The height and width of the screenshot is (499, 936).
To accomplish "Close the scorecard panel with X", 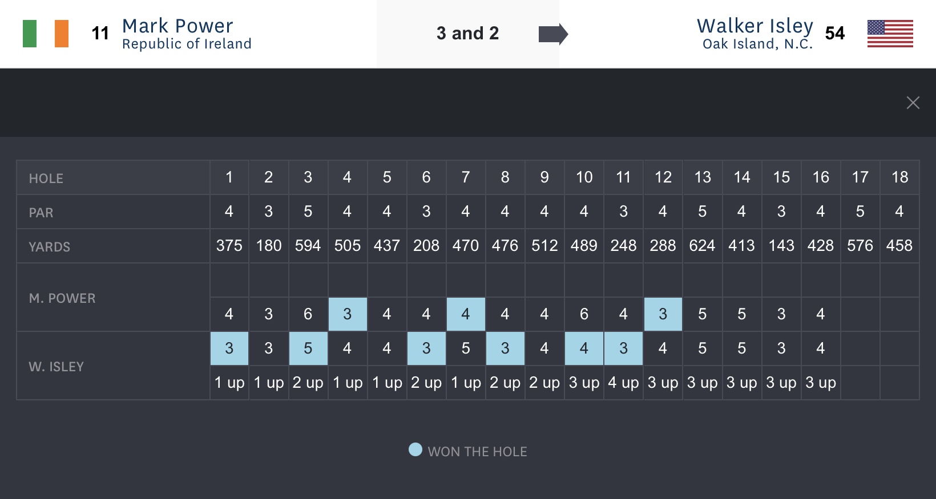I will click(913, 103).
